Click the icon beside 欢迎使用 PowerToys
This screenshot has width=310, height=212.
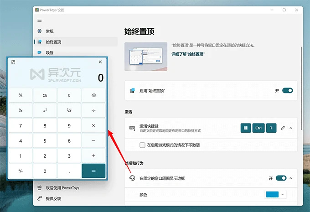point(40,188)
